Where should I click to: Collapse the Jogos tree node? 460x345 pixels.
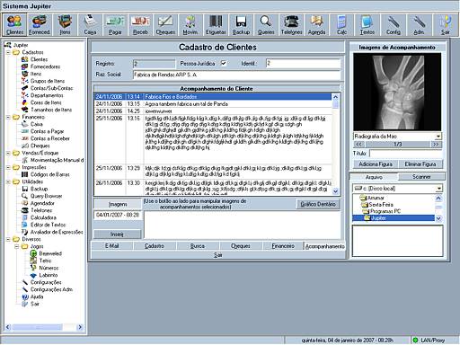click(17, 246)
